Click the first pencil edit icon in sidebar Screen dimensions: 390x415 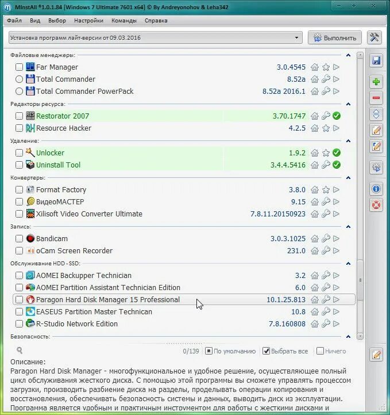click(376, 130)
